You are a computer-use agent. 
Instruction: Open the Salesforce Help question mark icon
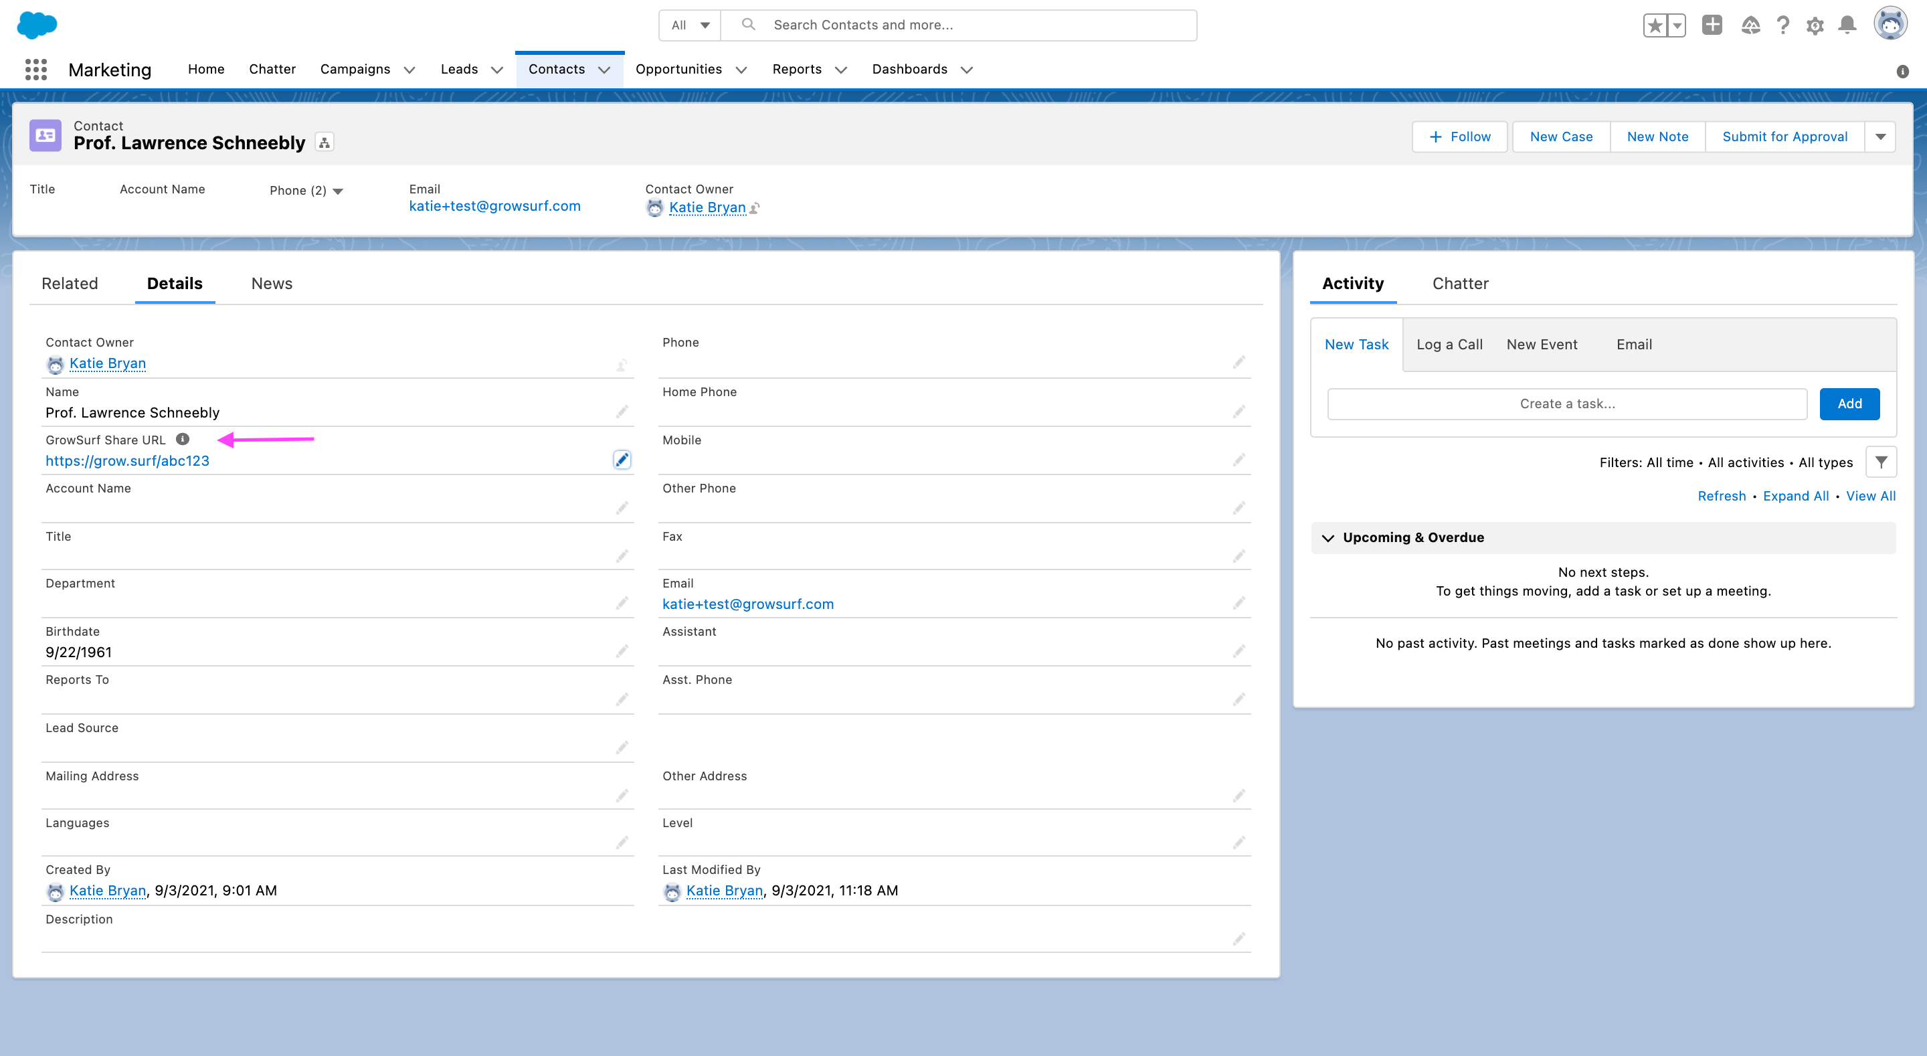[x=1783, y=25]
